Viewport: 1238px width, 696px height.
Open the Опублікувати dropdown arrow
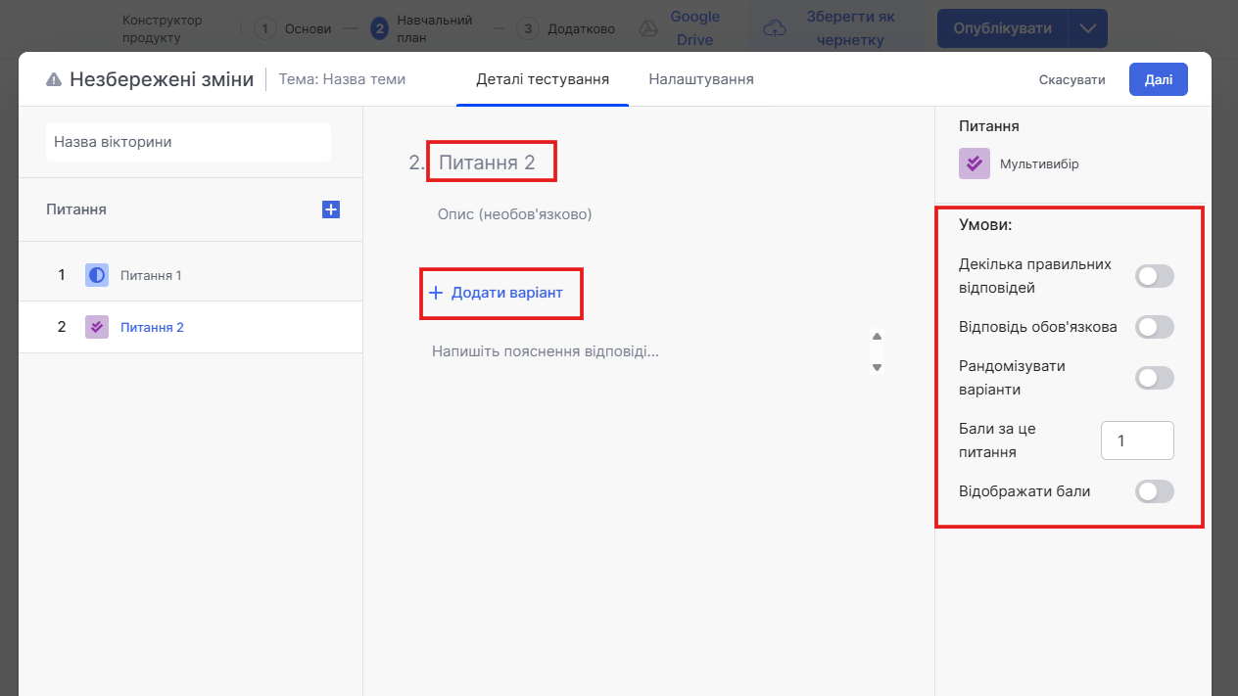1088,28
